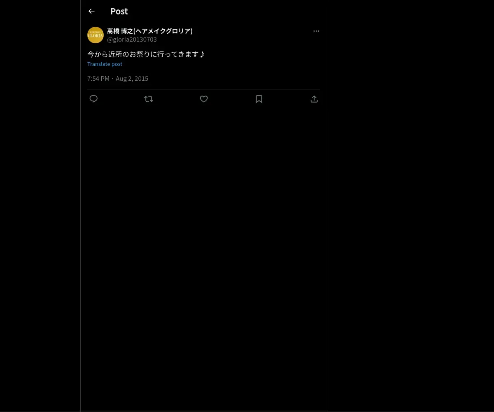
Task: Open the 7:54 PM timestamp link
Action: coord(98,78)
